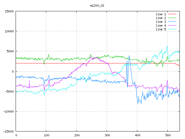The height and width of the screenshot is (139, 185).
Task: Click the blue line's tall spike near x=375
Action: [x=129, y=56]
